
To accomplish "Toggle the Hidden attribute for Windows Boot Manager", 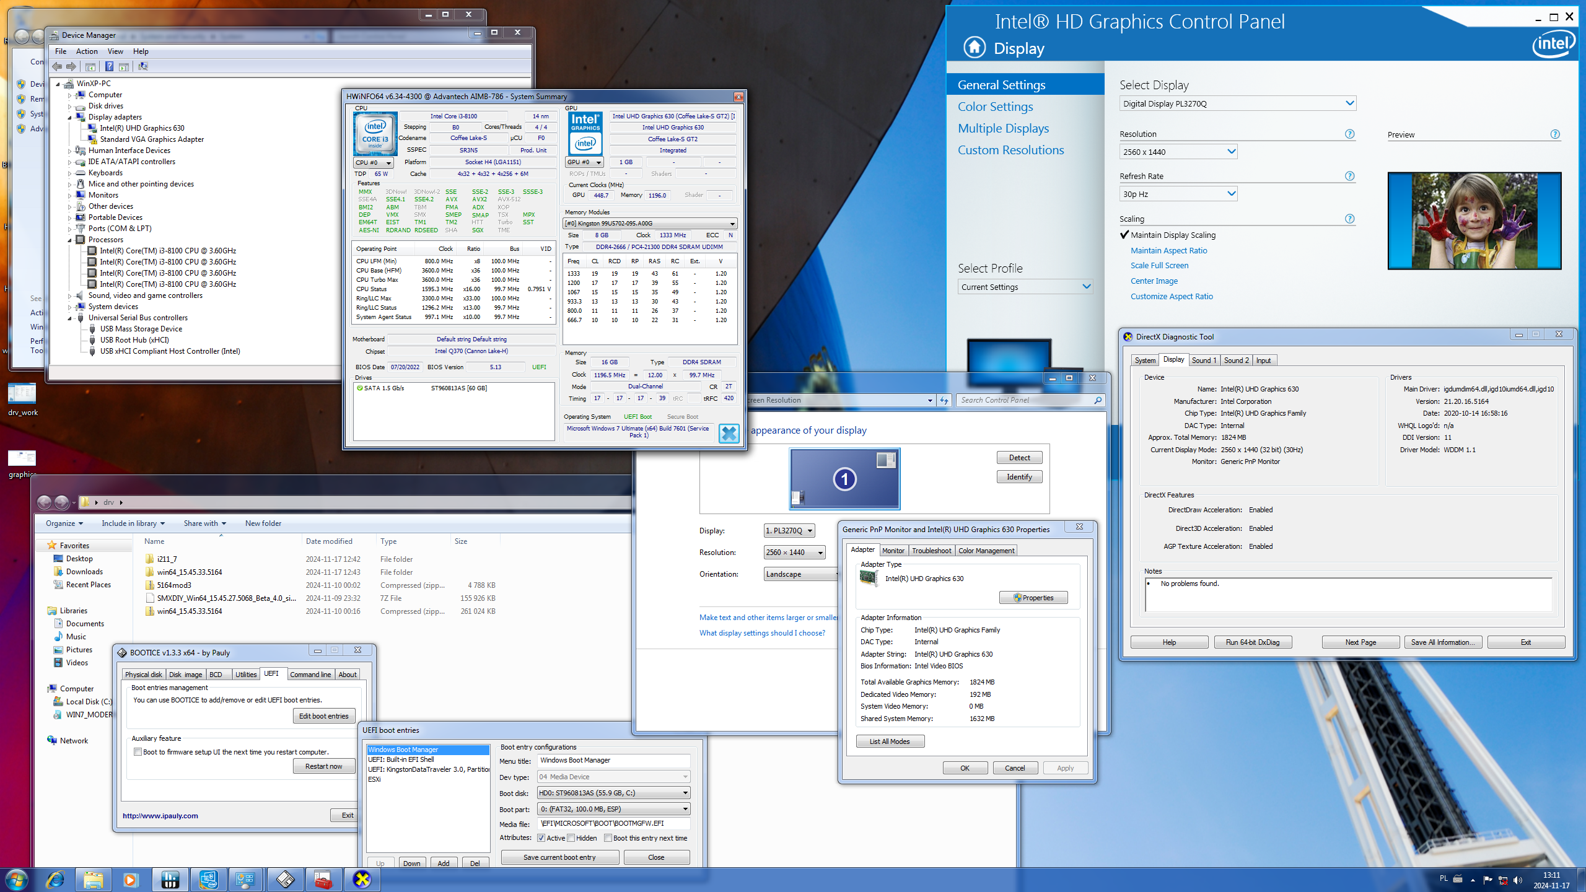I will pyautogui.click(x=571, y=837).
